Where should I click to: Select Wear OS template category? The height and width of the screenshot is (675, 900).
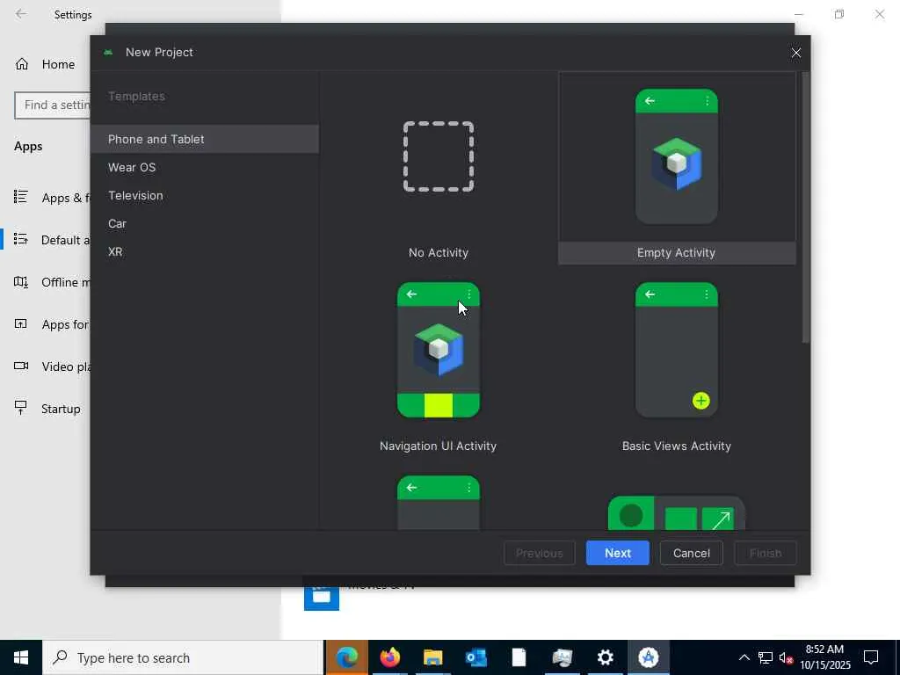tap(204, 167)
